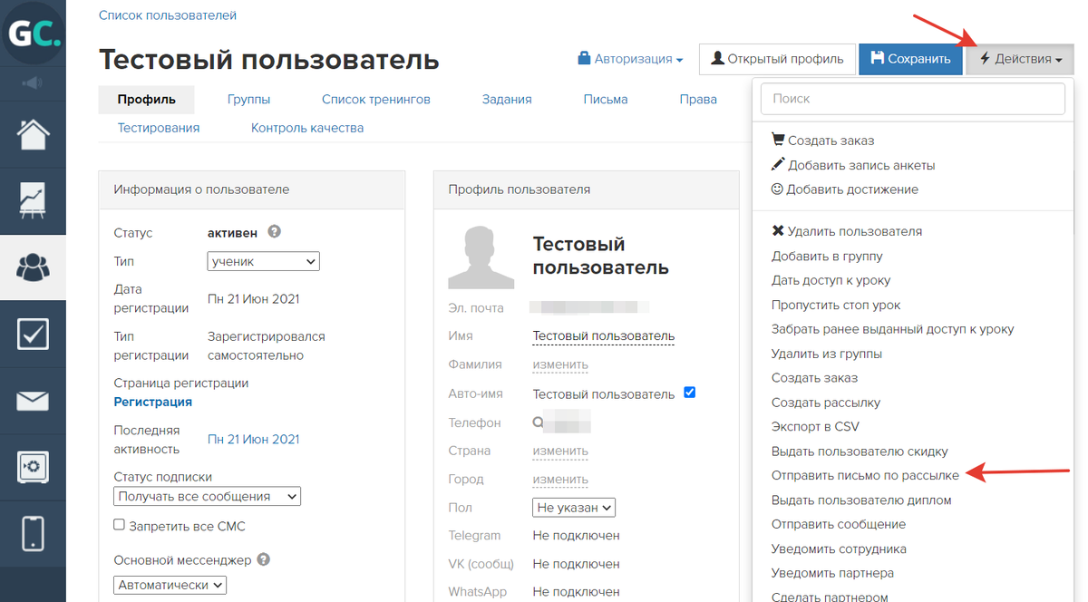1088x602 pixels.
Task: Edit the Имя value Тестовый пользователь
Action: coord(604,336)
